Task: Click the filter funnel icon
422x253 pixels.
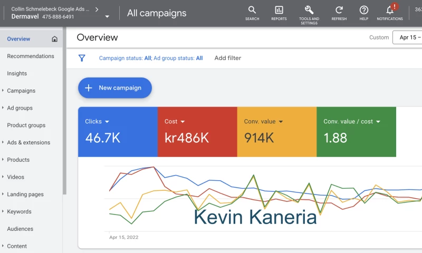Action: coord(82,58)
